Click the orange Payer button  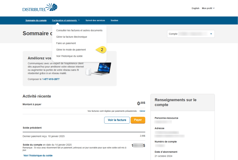pyautogui.click(x=138, y=120)
